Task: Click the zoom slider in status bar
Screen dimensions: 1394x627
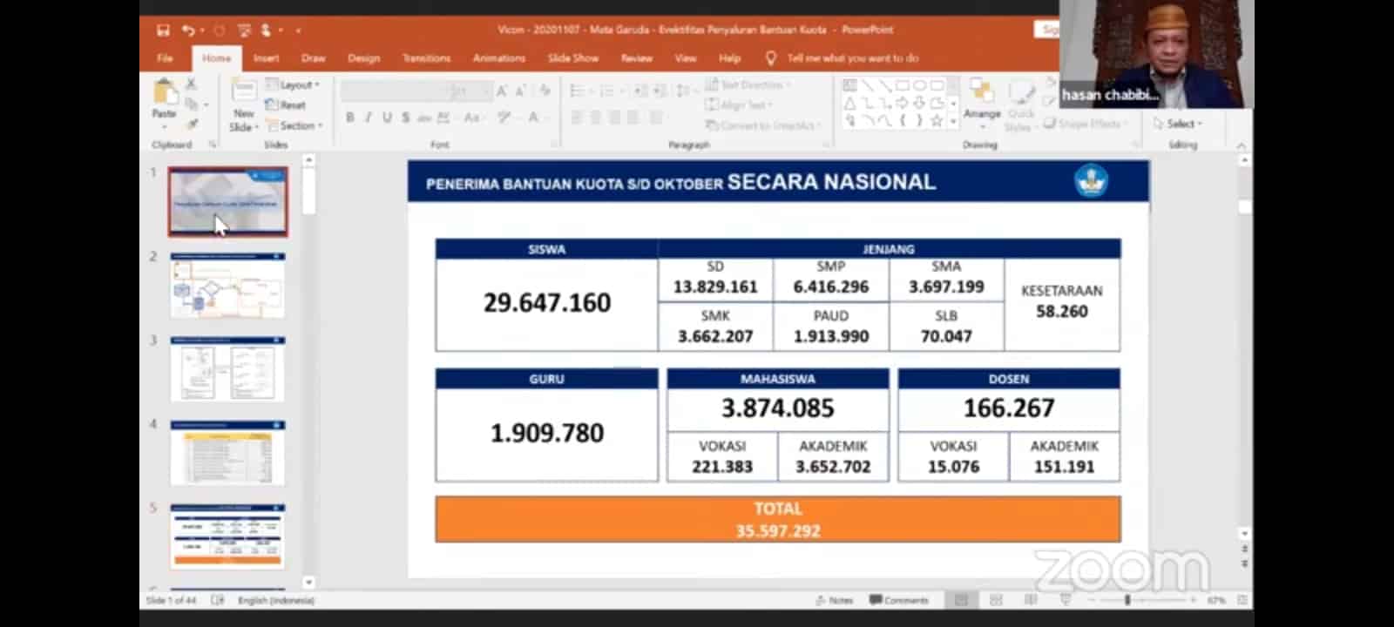Action: [x=1127, y=600]
